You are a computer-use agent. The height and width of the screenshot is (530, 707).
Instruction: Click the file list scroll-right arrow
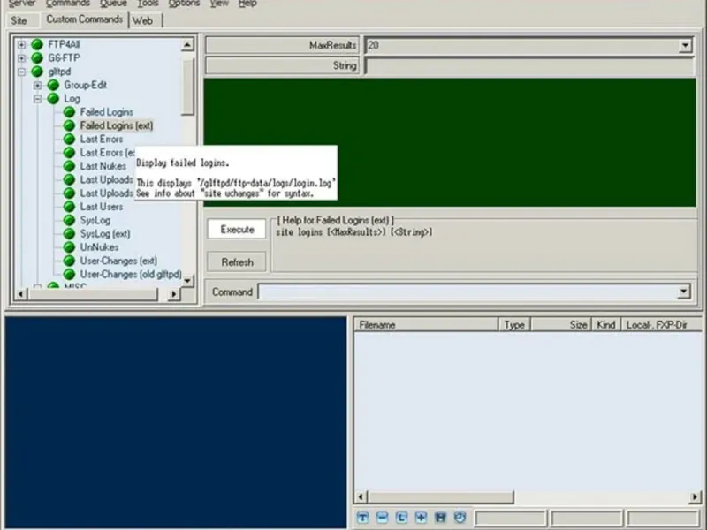pos(695,497)
